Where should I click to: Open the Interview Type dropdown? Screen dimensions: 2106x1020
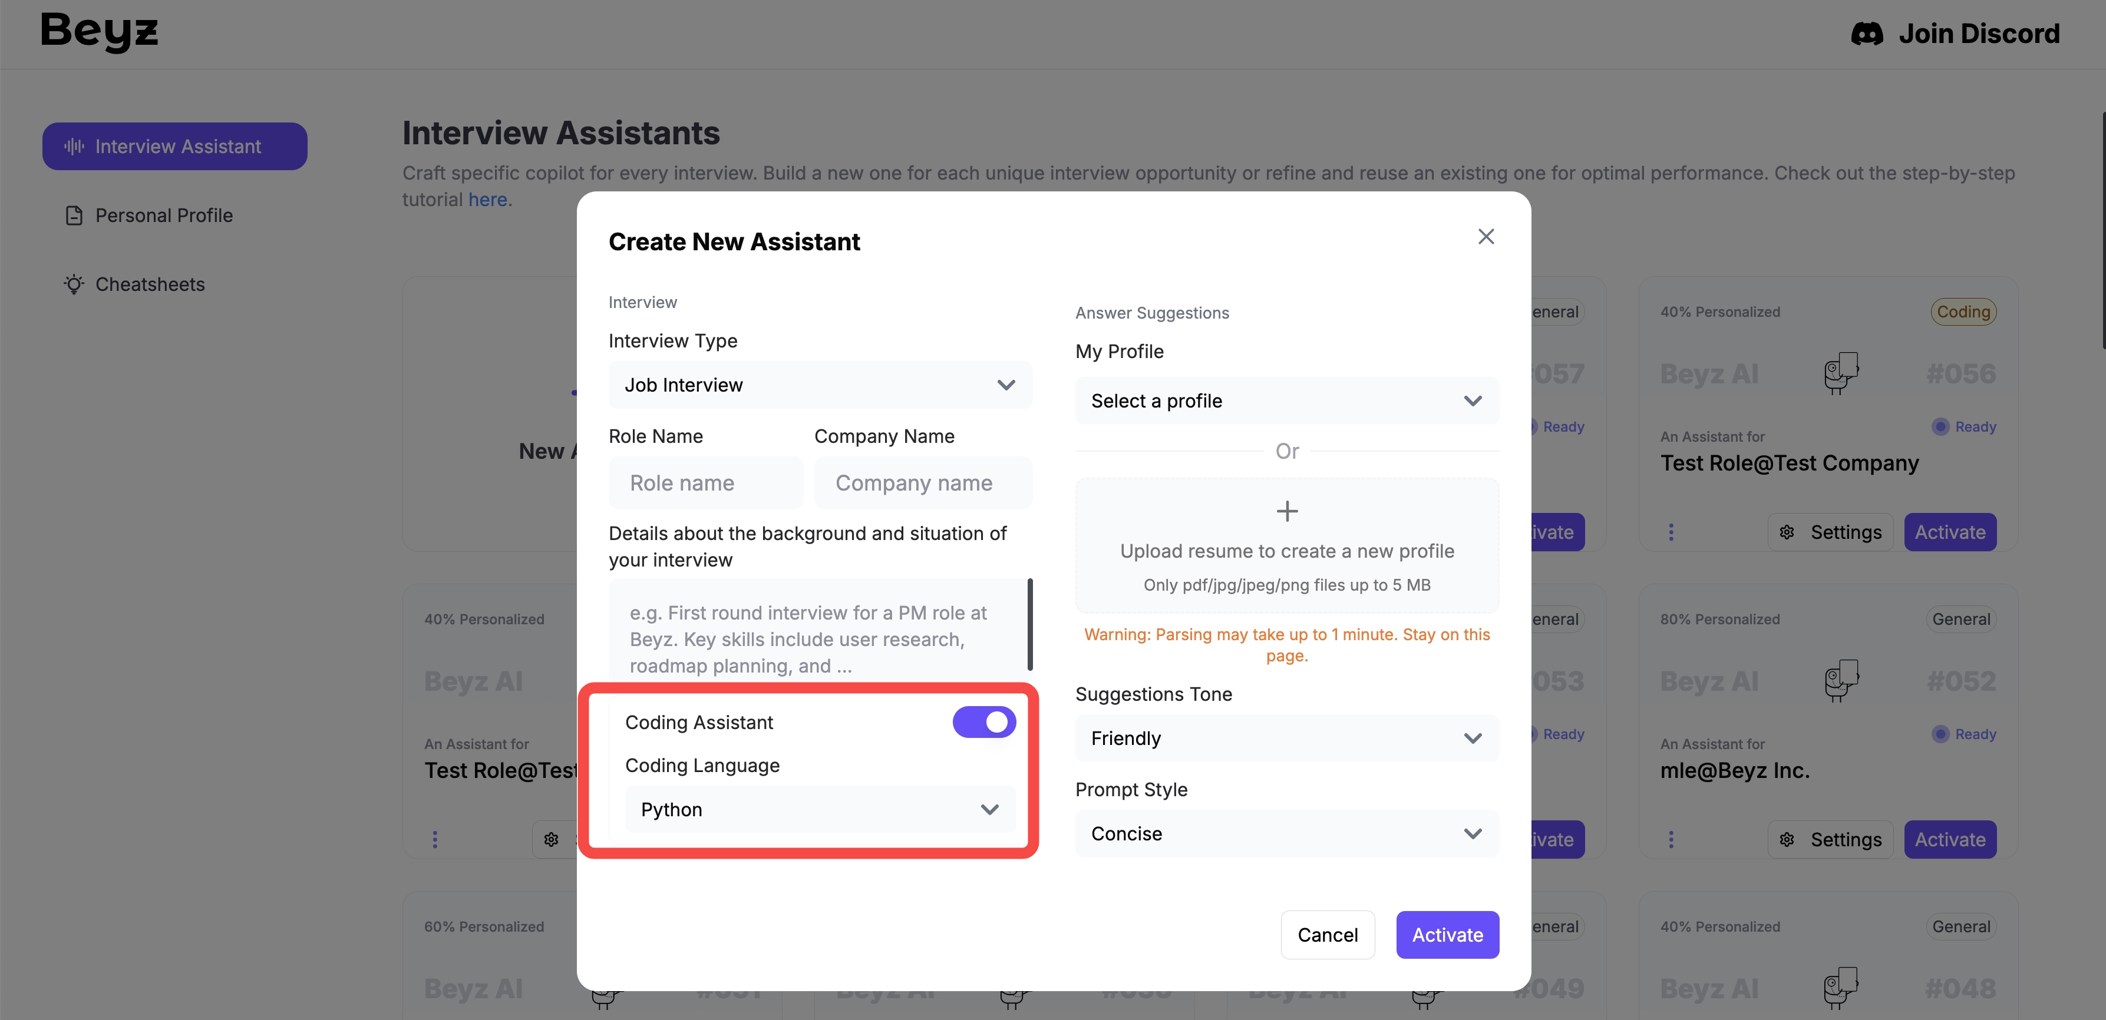(820, 385)
